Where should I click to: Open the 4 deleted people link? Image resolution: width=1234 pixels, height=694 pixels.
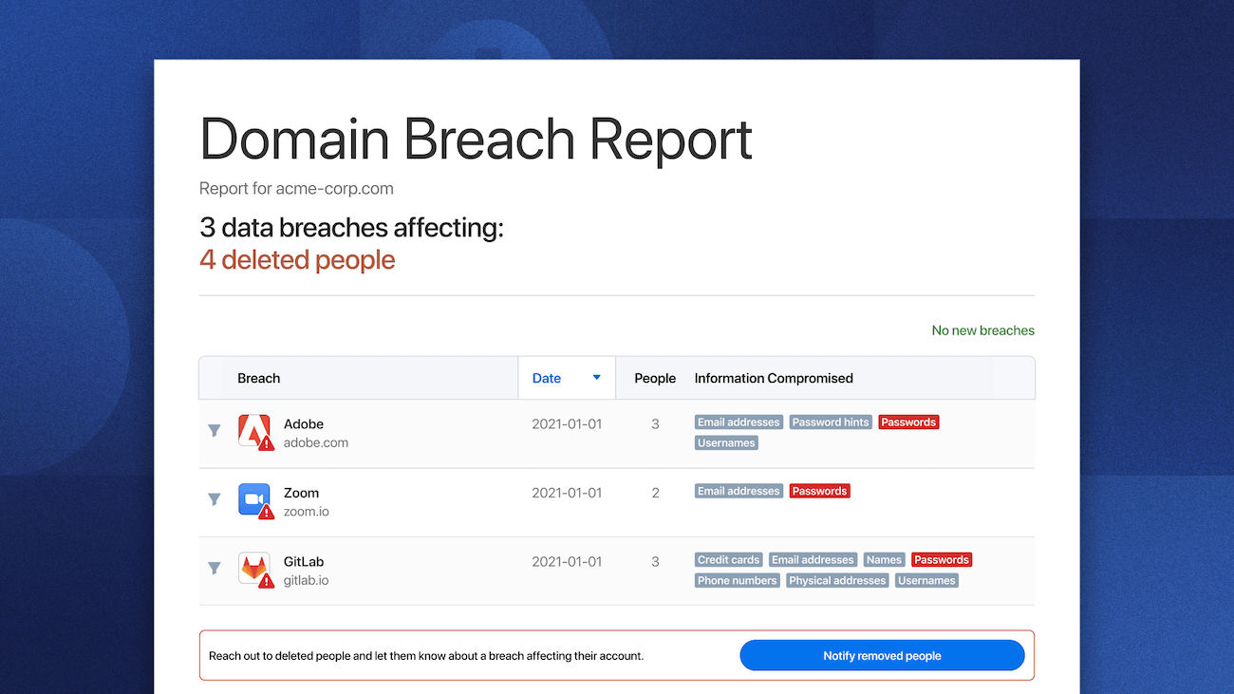(x=297, y=259)
